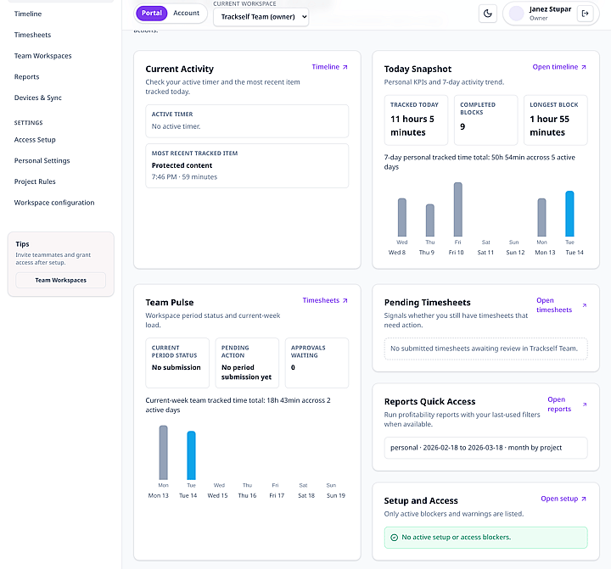The image size is (611, 569).
Task: Click 7:46 PM · 59 minutes text
Action: coord(184,177)
